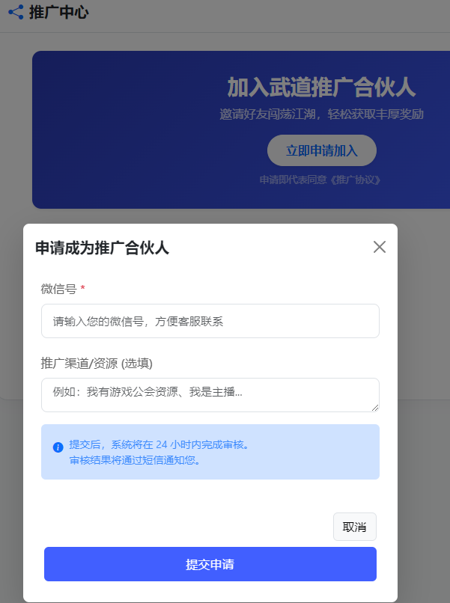Click the 推广渠道/资源 (选填) label
Image resolution: width=450 pixels, height=603 pixels.
click(x=97, y=363)
